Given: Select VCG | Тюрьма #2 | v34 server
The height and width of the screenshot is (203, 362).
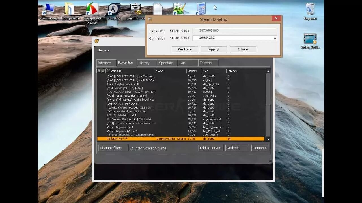Looking at the screenshot, I should coord(181,131).
